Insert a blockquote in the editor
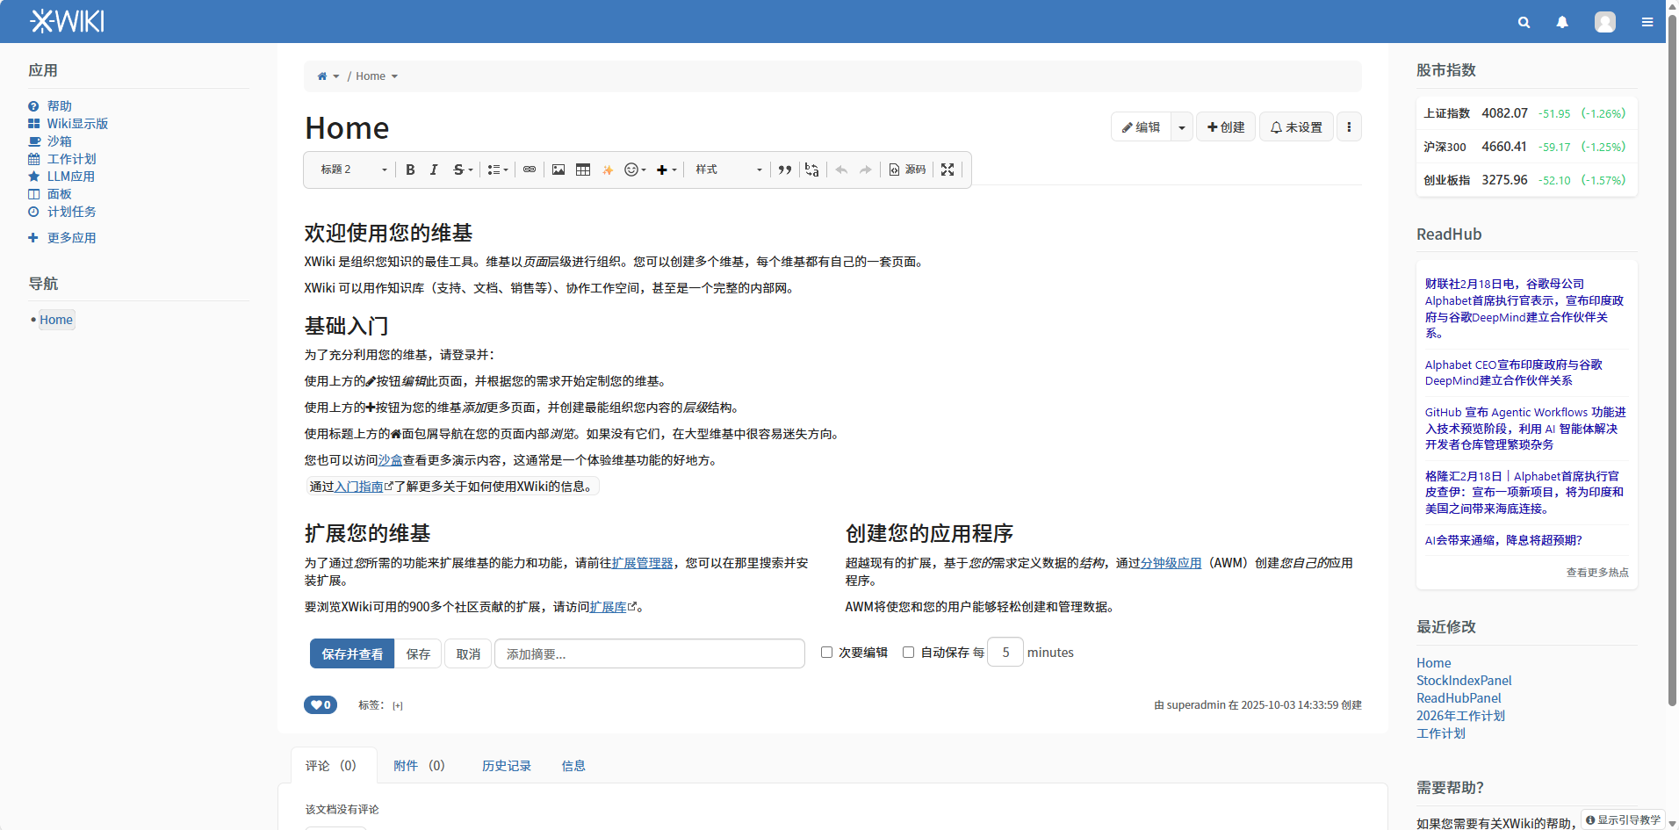Viewport: 1679px width, 830px height. pyautogui.click(x=784, y=170)
